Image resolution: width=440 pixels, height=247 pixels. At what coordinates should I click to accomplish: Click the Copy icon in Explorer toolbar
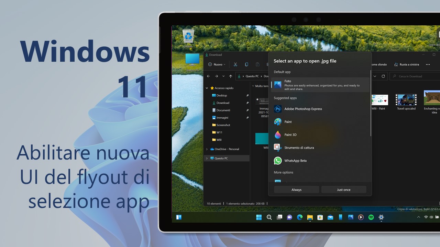(x=246, y=64)
